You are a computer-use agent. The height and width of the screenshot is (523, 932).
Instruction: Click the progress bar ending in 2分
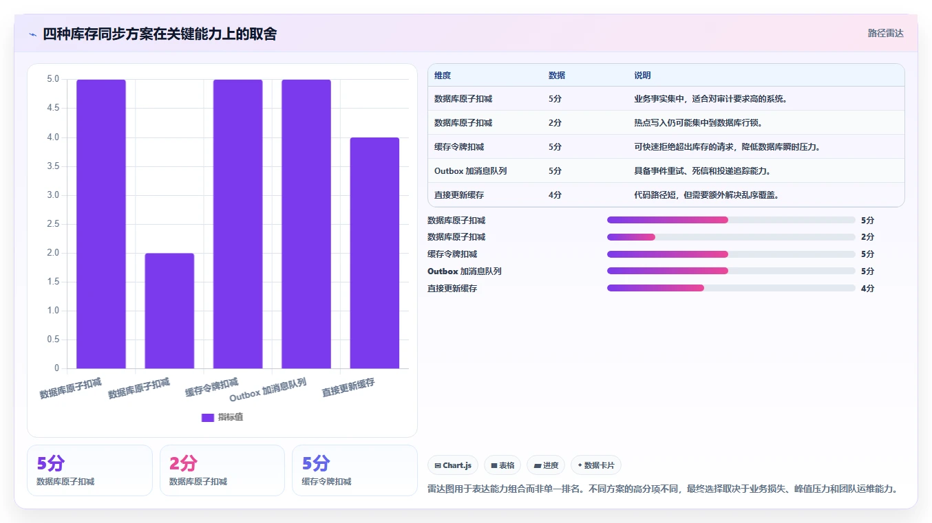tap(731, 237)
